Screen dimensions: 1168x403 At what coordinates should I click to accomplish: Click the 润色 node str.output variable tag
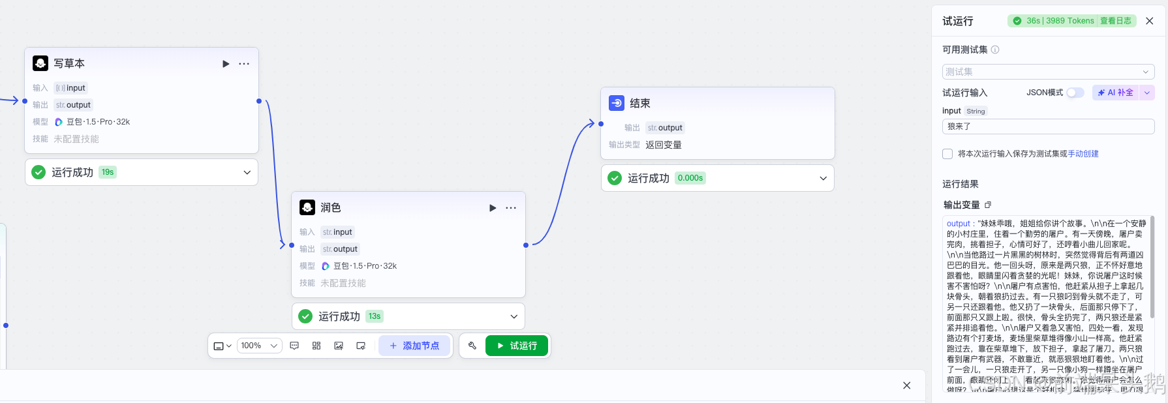point(341,249)
